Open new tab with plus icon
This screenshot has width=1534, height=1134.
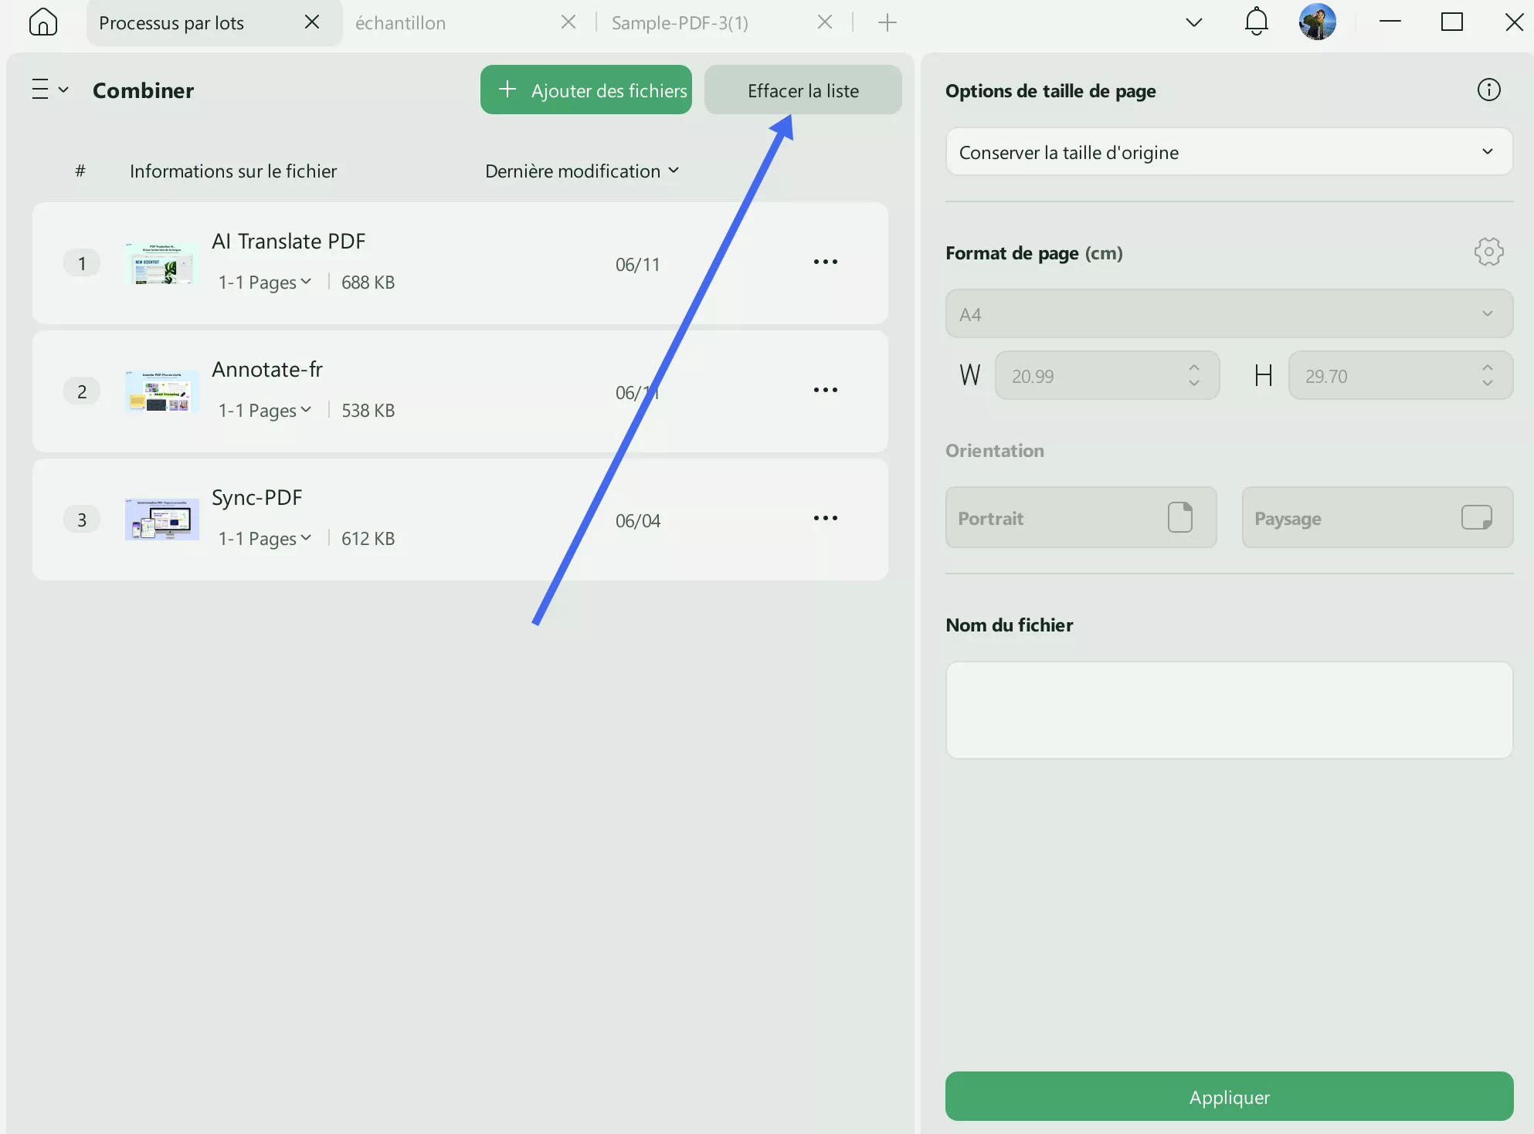point(887,22)
